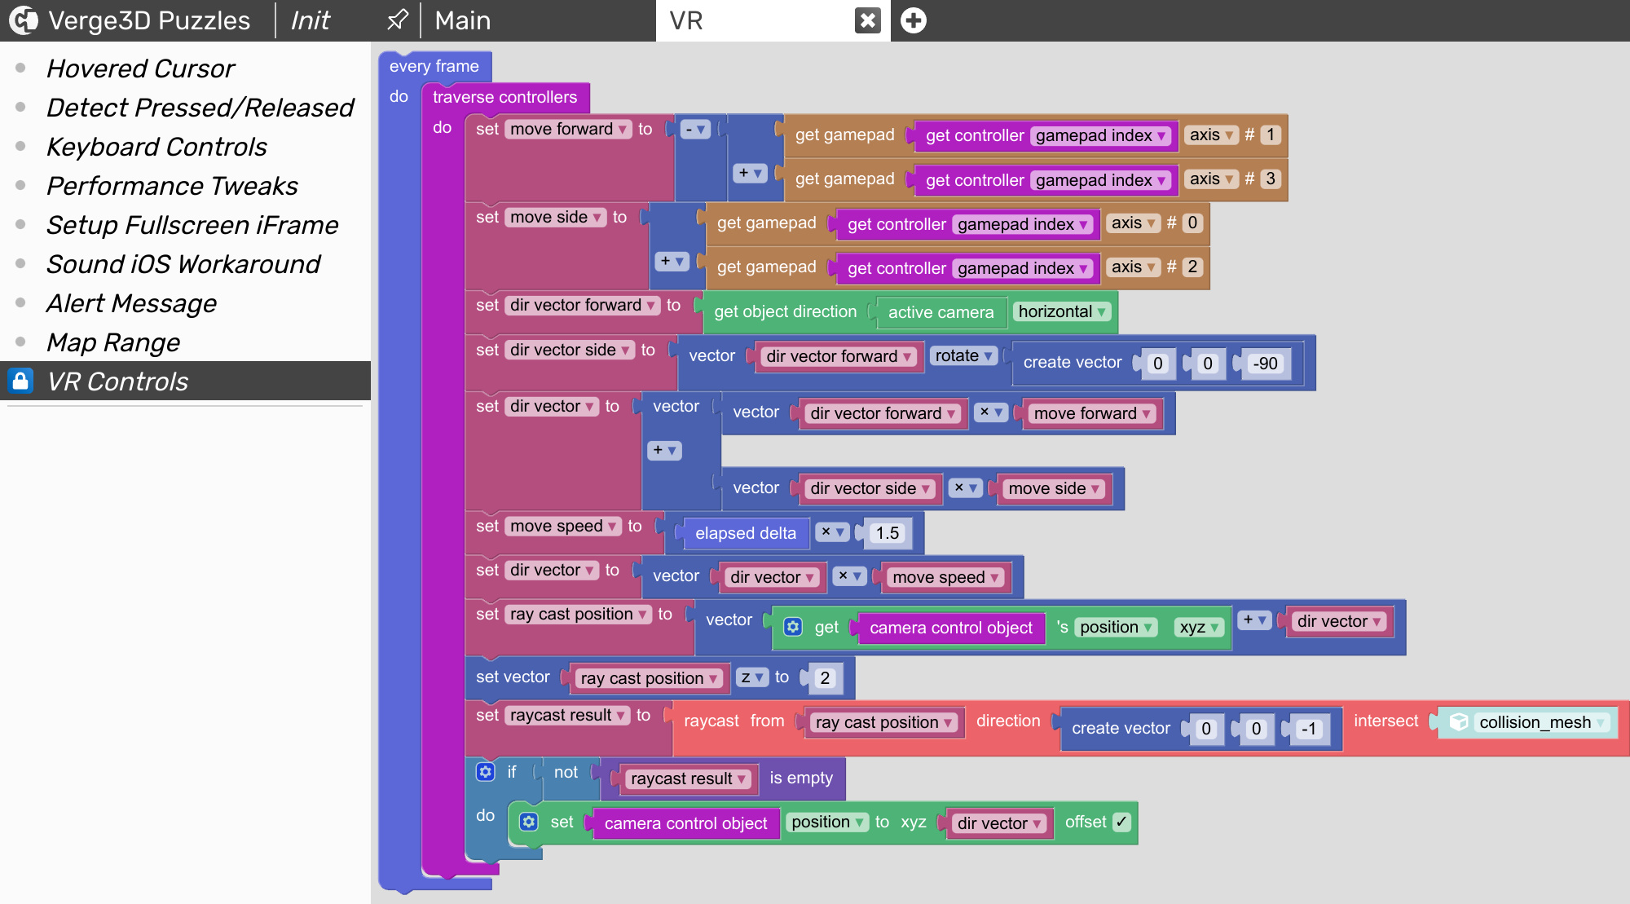Click the -1 field in raycast direction vector
The width and height of the screenshot is (1630, 904).
coord(1308,729)
